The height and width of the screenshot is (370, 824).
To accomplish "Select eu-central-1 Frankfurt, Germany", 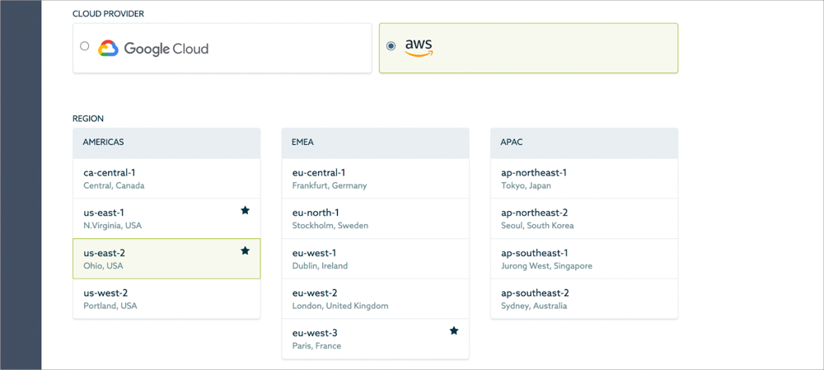I will point(375,179).
